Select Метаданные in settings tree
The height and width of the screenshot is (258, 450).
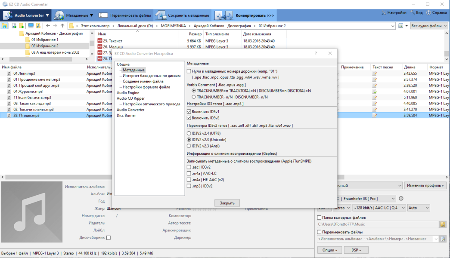pos(133,70)
